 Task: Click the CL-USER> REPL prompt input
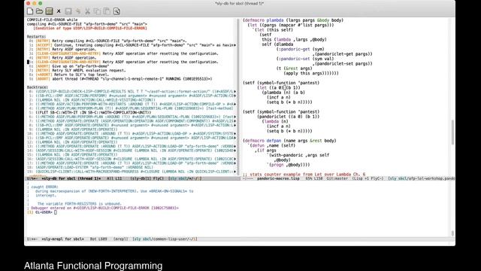pyautogui.click(x=56, y=212)
